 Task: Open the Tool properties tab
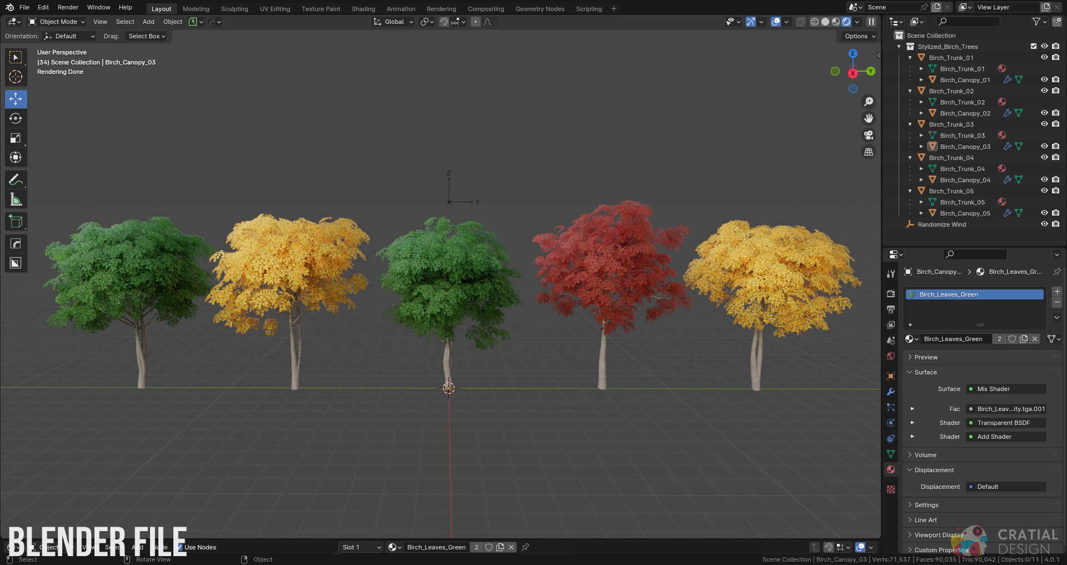point(891,273)
